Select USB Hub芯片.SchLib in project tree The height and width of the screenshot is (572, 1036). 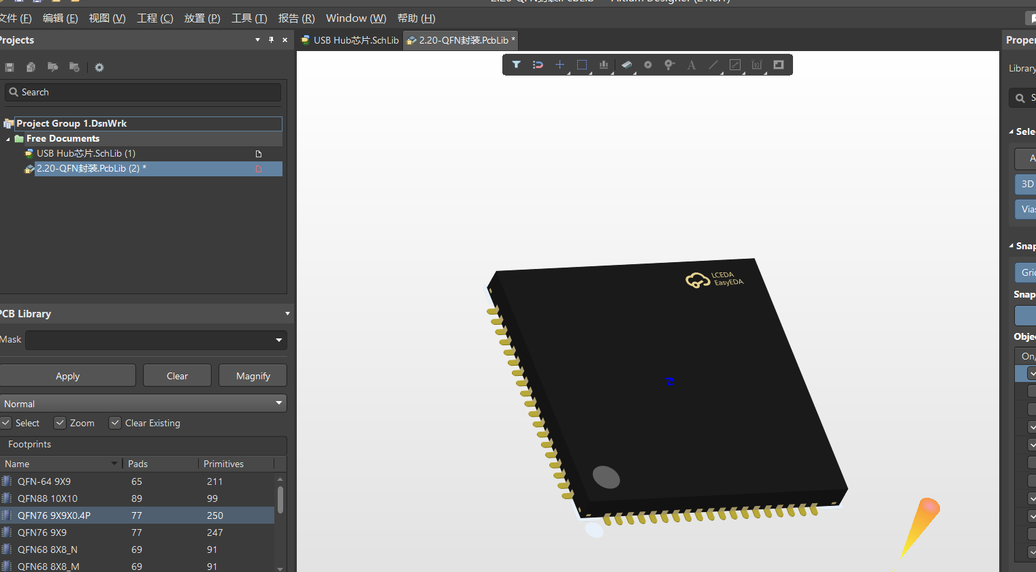86,153
